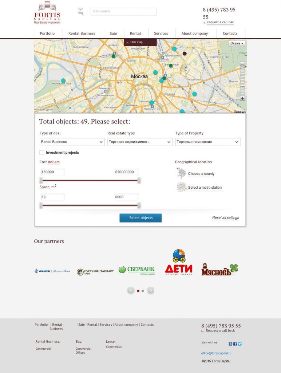Click green marker at Басманный
Screen dimensions: 281x373
[171, 66]
